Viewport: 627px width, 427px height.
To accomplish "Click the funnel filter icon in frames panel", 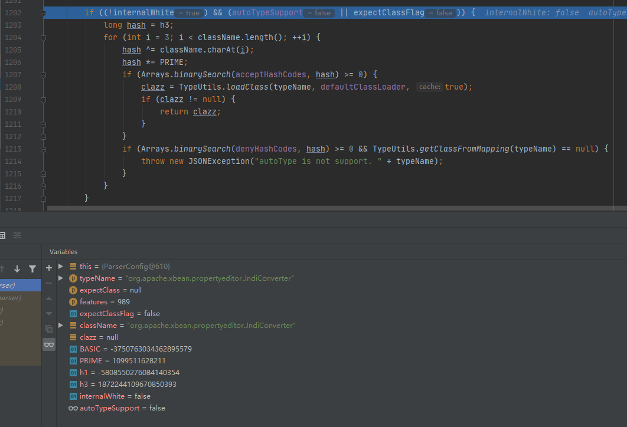I will (x=32, y=269).
